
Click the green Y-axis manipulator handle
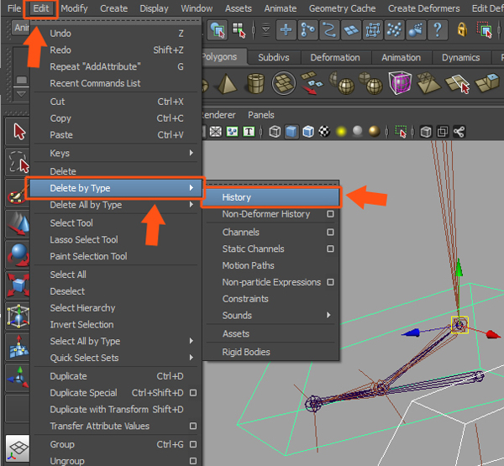pyautogui.click(x=459, y=268)
